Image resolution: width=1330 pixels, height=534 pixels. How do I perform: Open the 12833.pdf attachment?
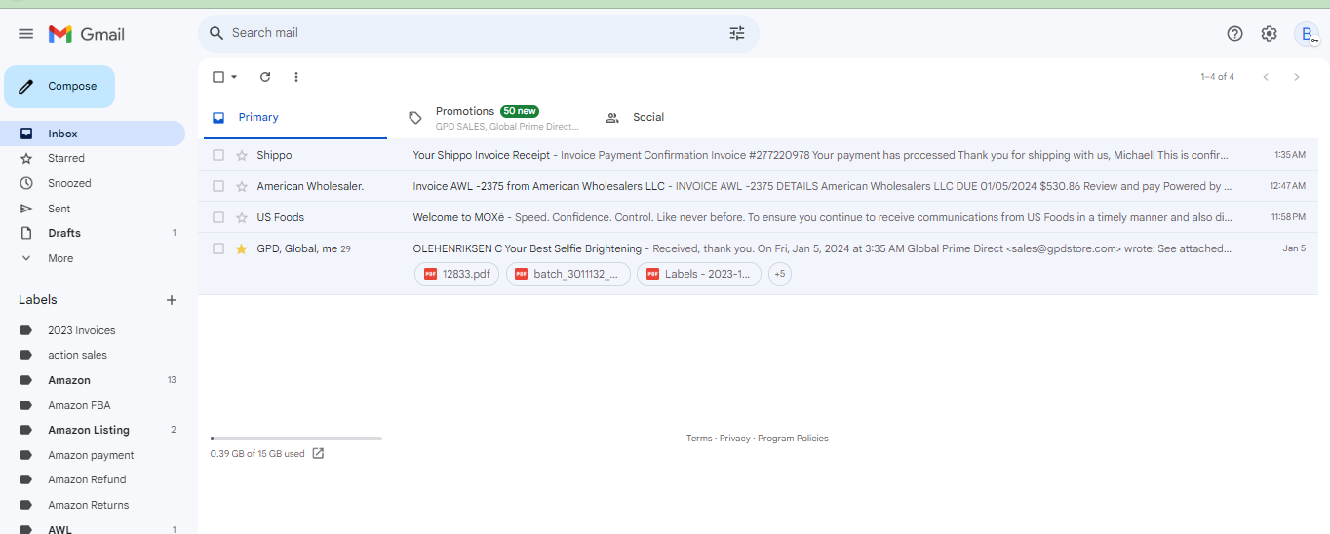[x=457, y=274]
